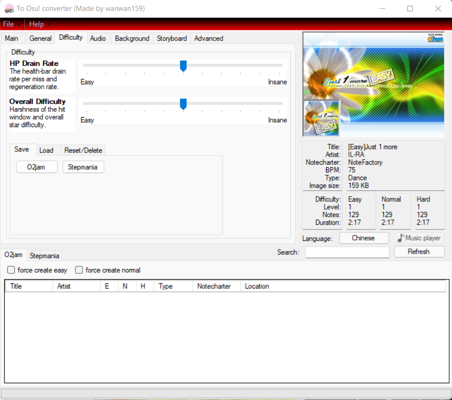Click the song title '[Easy]Just 1 more'
452x400 pixels.
tap(373, 147)
